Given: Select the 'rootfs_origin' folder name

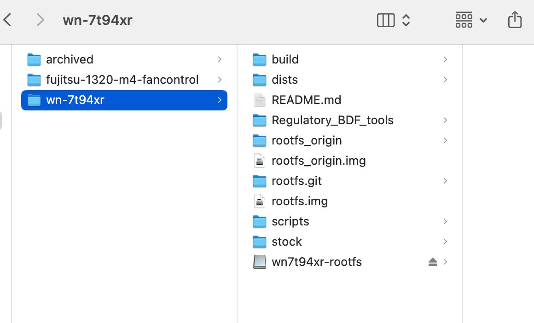Looking at the screenshot, I should point(307,141).
